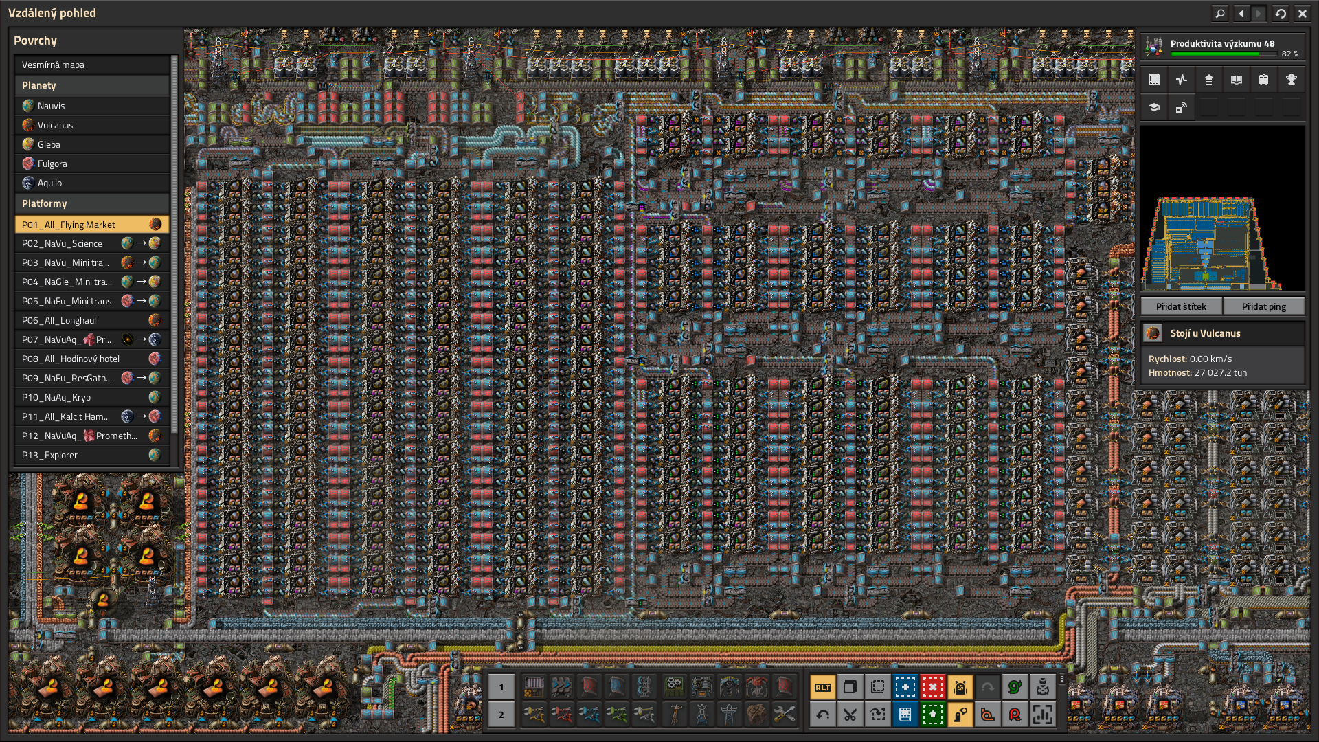Screen dimensions: 1319x742
Task: Select planet Nauvis in the list
Action: coord(92,106)
